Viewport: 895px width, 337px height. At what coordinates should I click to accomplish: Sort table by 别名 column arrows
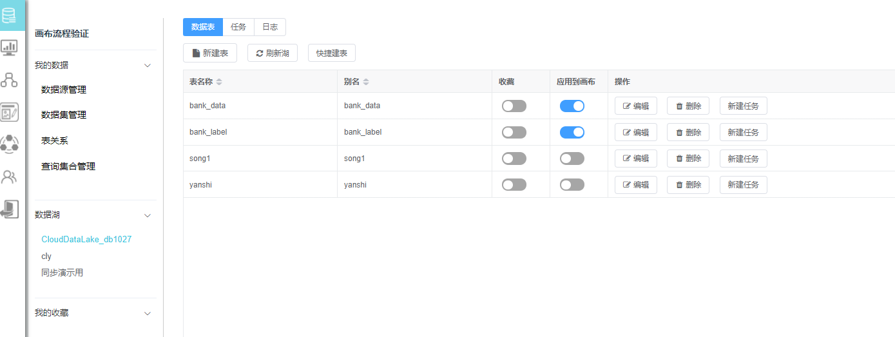click(x=366, y=82)
